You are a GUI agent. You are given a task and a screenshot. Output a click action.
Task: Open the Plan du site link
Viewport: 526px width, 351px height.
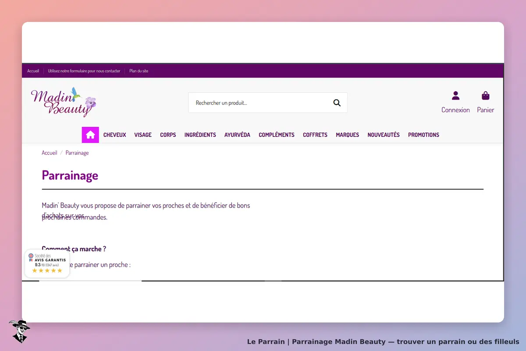point(139,71)
